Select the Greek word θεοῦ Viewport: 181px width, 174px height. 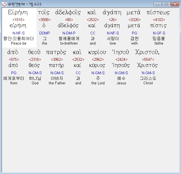(x=34, y=52)
